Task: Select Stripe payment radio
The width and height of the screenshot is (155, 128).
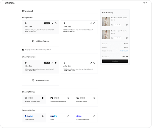Action: [x=94, y=116]
